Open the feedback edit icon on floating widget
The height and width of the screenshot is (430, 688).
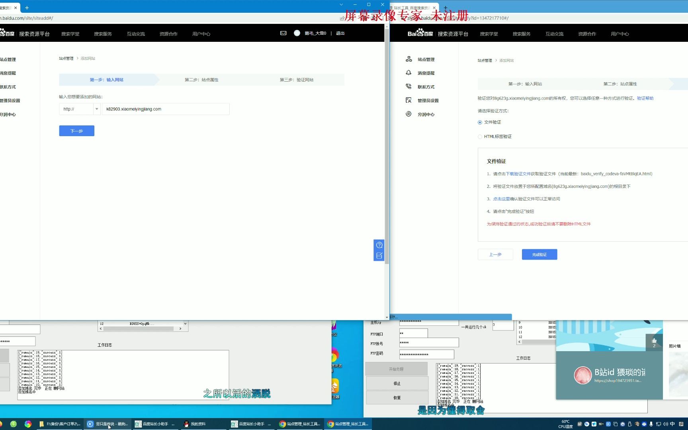coord(379,256)
